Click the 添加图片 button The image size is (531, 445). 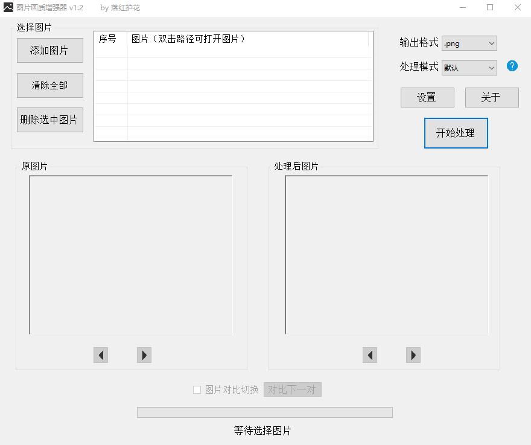click(x=50, y=51)
